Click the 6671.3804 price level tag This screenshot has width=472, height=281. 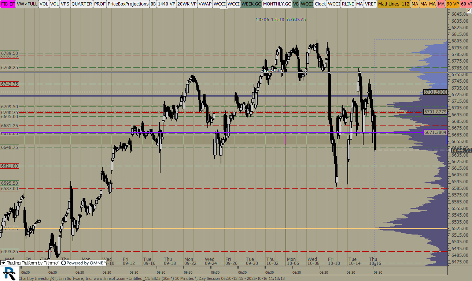tap(435, 132)
